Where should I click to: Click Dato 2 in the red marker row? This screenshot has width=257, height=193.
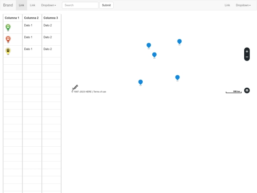coord(48,37)
